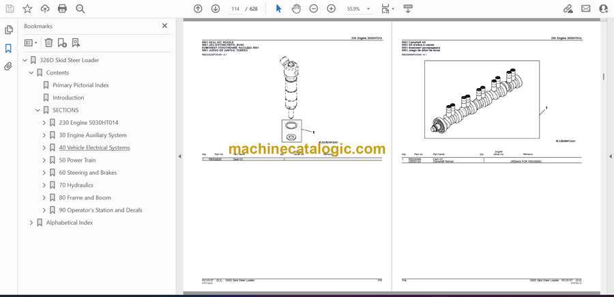Go to the next page using the down arrow
Screen dimensions: 614x297
click(216, 9)
